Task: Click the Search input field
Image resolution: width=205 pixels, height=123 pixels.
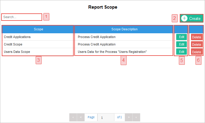Action: click(x=22, y=17)
